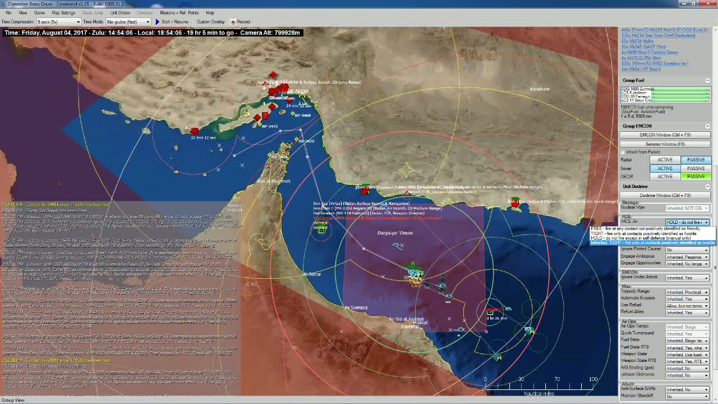
Task: Open the Map Settings menu
Action: 63,12
